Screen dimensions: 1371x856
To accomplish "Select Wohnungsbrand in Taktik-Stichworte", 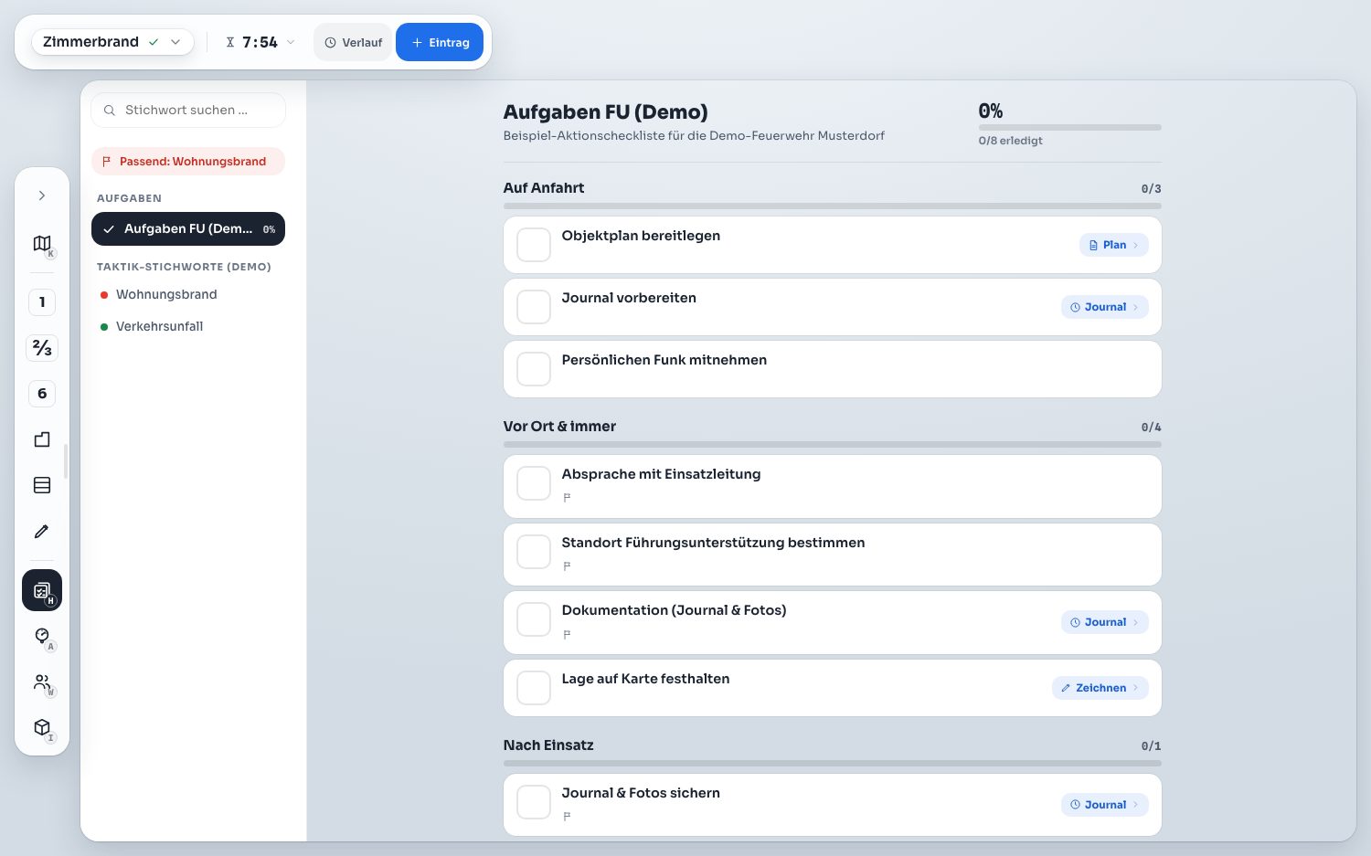I will 166,294.
